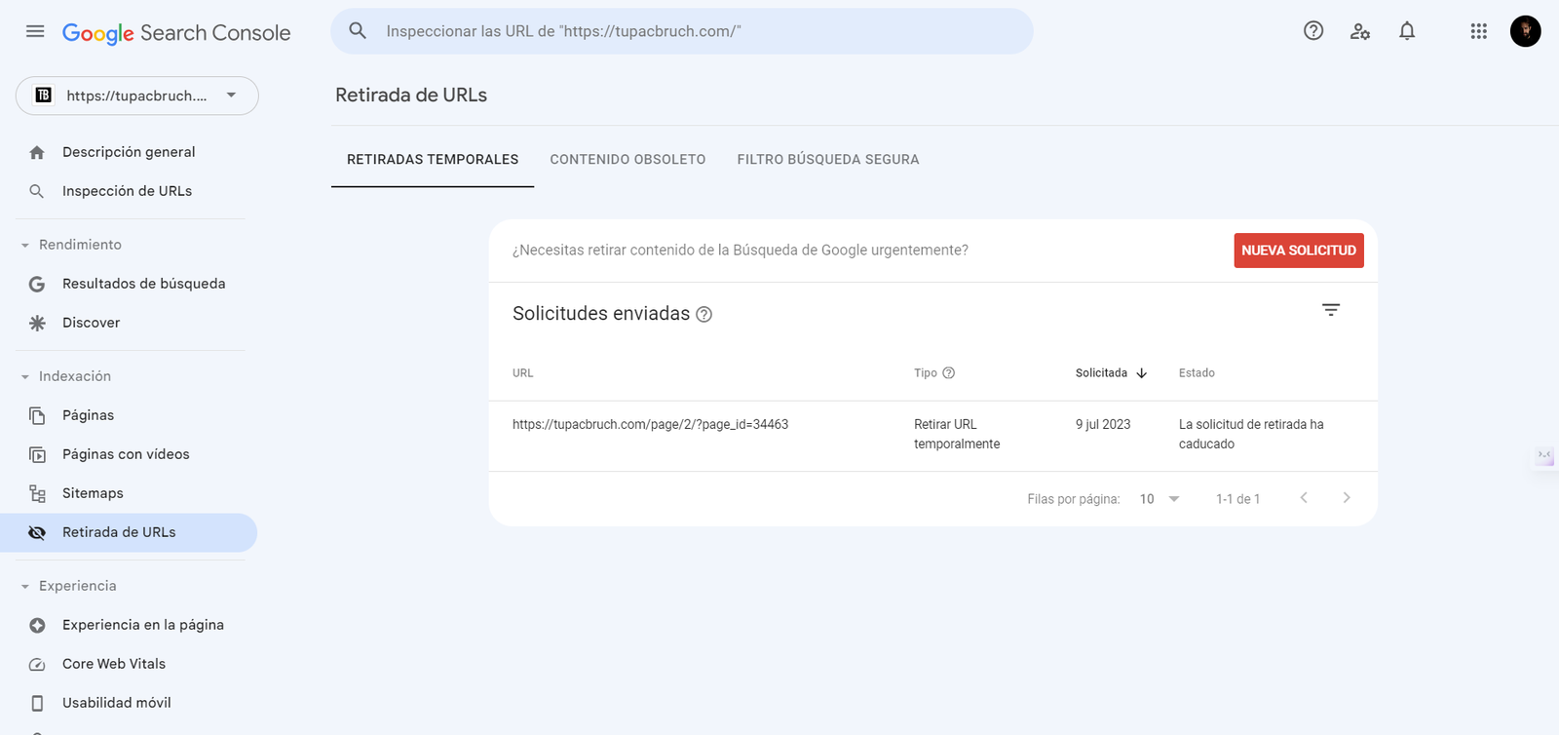Focus the URL inspection search field
1559x735 pixels.
click(682, 31)
